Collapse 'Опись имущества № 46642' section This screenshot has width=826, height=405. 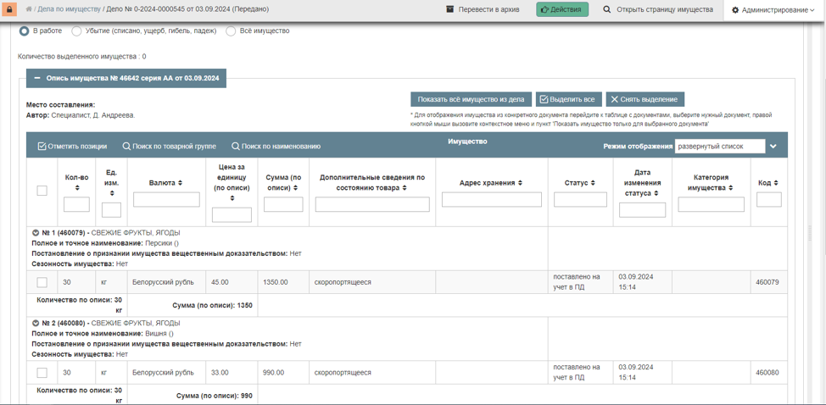[x=38, y=78]
